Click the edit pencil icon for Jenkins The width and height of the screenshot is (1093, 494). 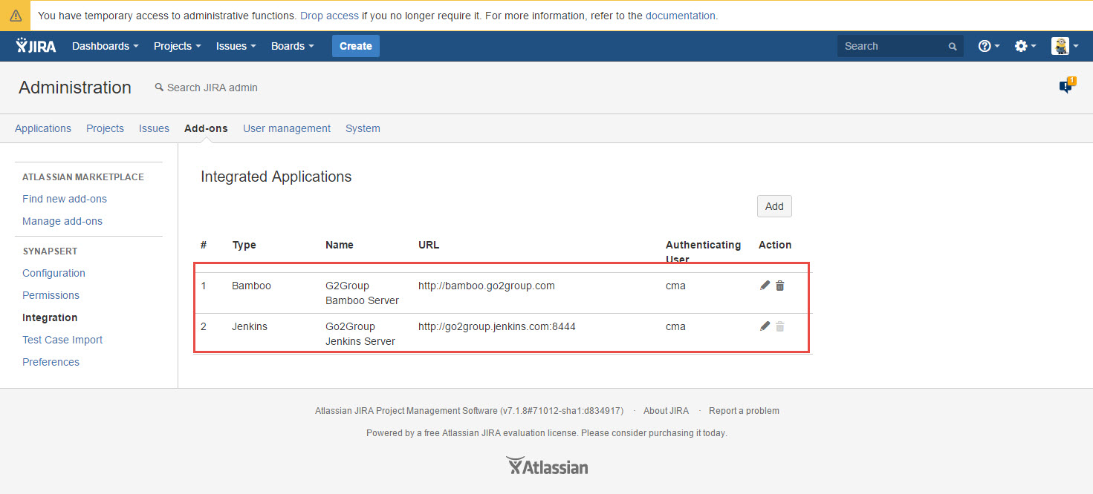765,326
